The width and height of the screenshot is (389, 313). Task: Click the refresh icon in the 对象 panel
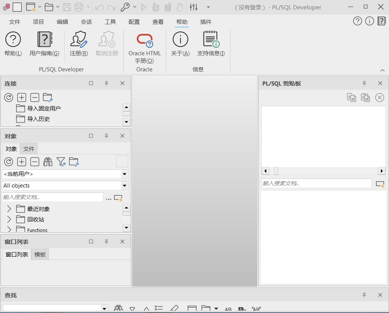9,162
